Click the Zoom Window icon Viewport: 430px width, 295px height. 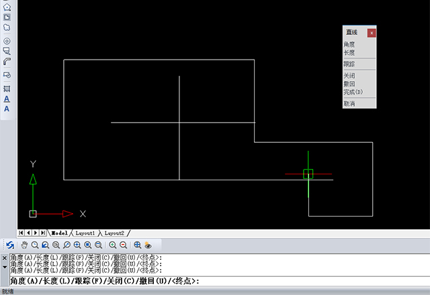(56, 245)
